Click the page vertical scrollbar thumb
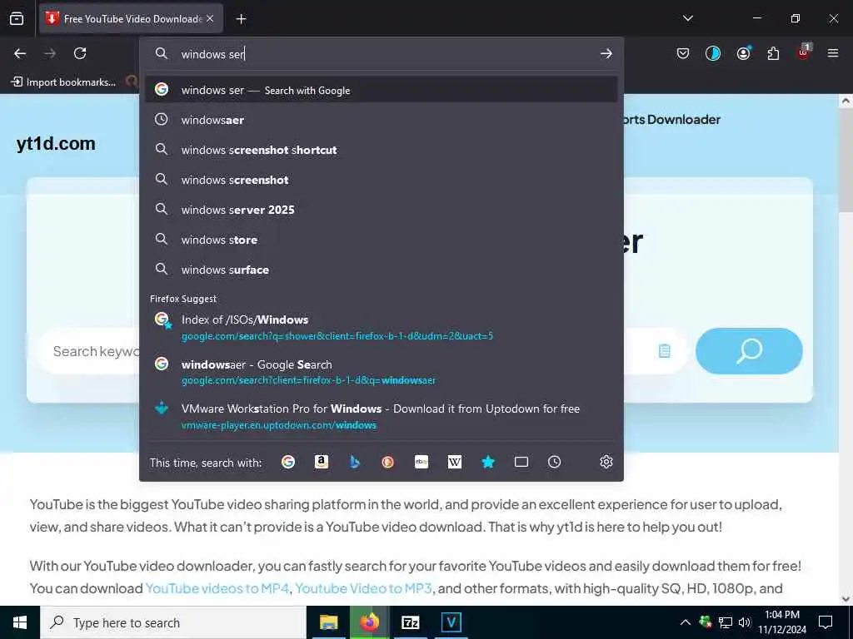 pos(846,161)
